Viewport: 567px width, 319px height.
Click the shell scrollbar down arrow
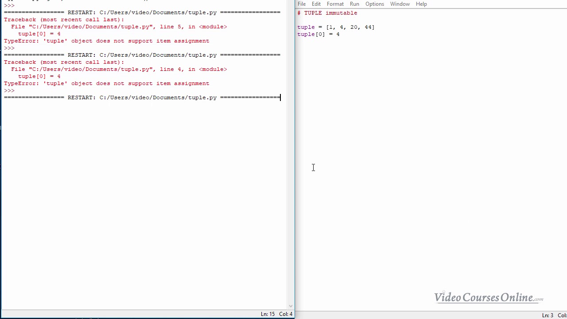point(291,306)
